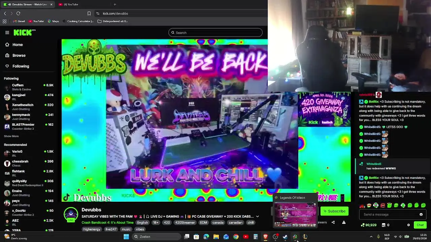Select the English tag

[x=142, y=223]
